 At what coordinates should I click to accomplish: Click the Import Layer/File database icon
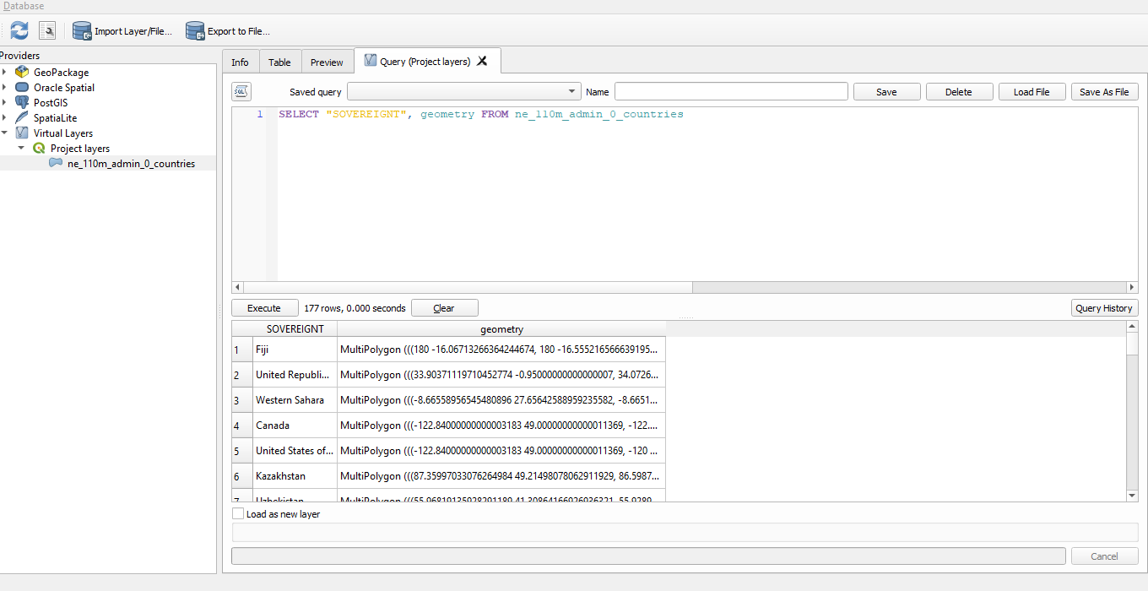click(82, 30)
